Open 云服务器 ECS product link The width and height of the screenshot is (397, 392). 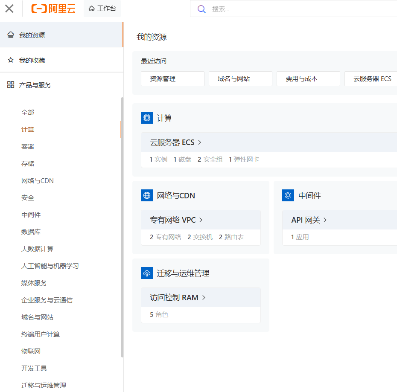172,142
